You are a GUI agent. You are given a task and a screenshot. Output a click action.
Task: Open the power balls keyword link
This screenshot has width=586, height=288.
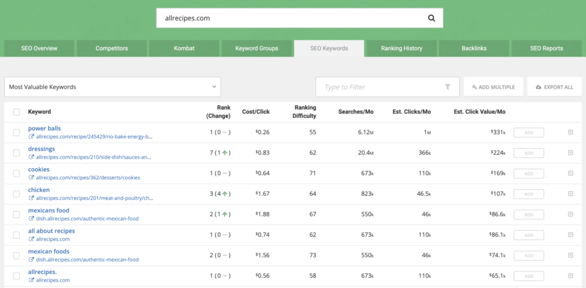pos(44,128)
